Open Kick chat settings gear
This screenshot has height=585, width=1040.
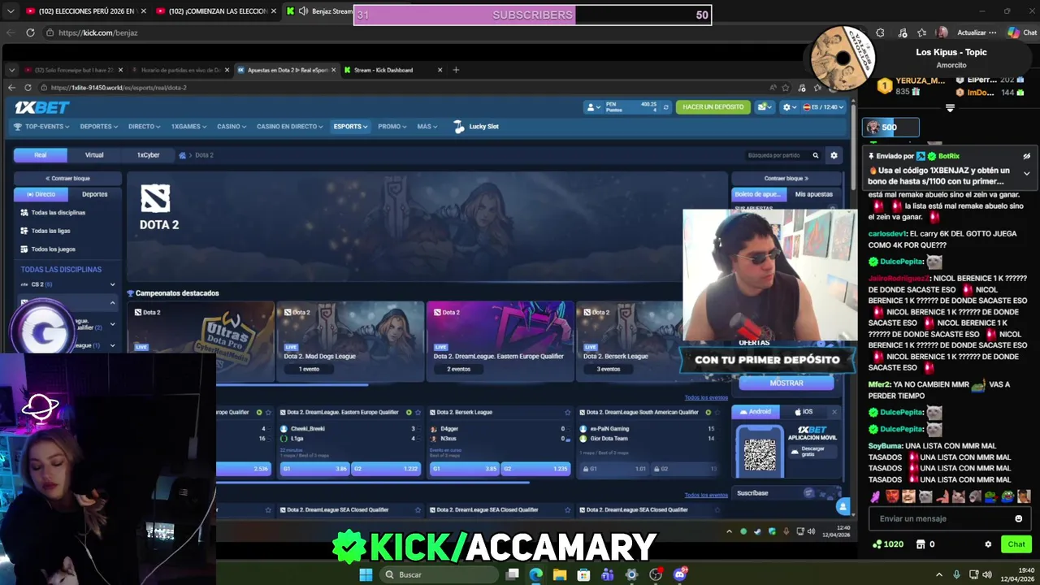[x=988, y=544]
